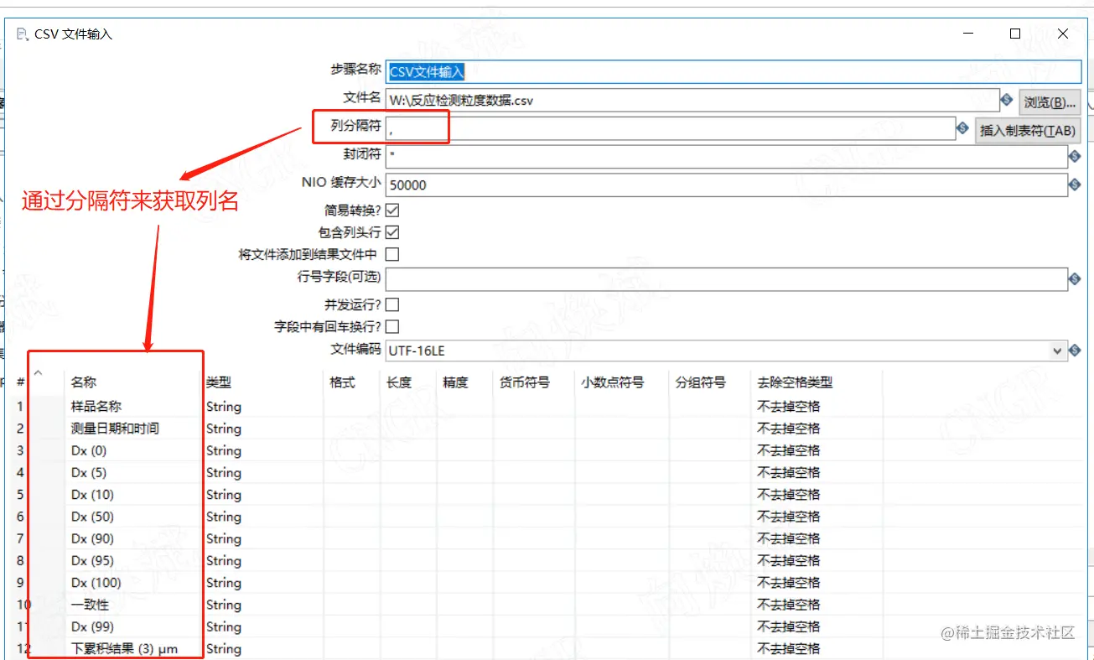
Task: Select the Dx (100) field name cell
Action: tap(134, 583)
